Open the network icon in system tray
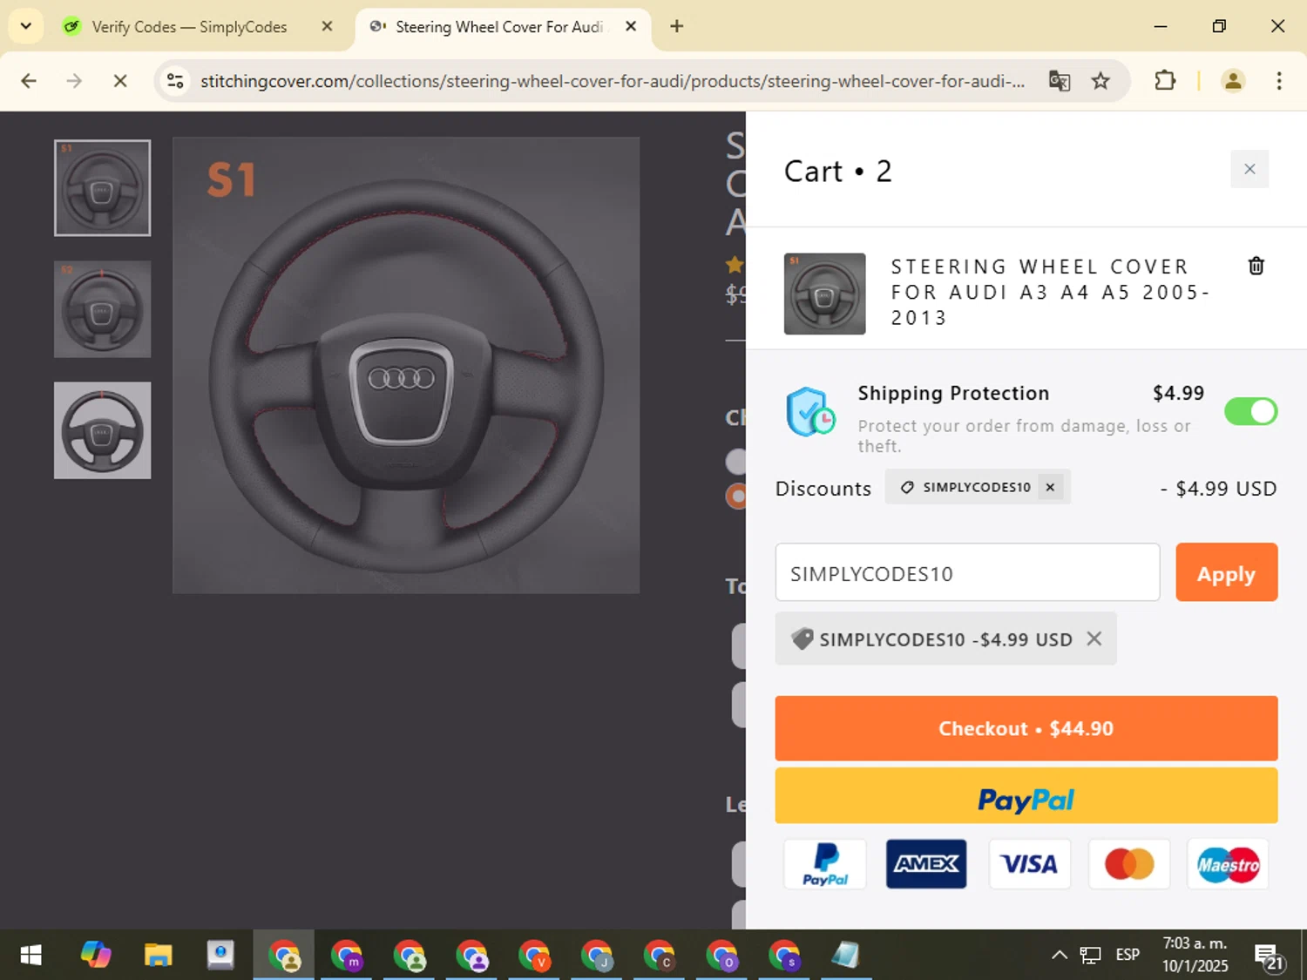Viewport: 1307px width, 980px height. click(x=1090, y=955)
